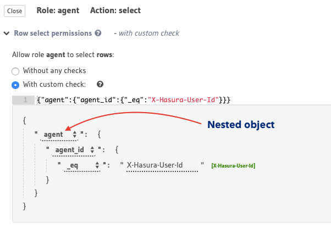Click help icon next to With custom check
This screenshot has width=331, height=228.
click(x=100, y=85)
